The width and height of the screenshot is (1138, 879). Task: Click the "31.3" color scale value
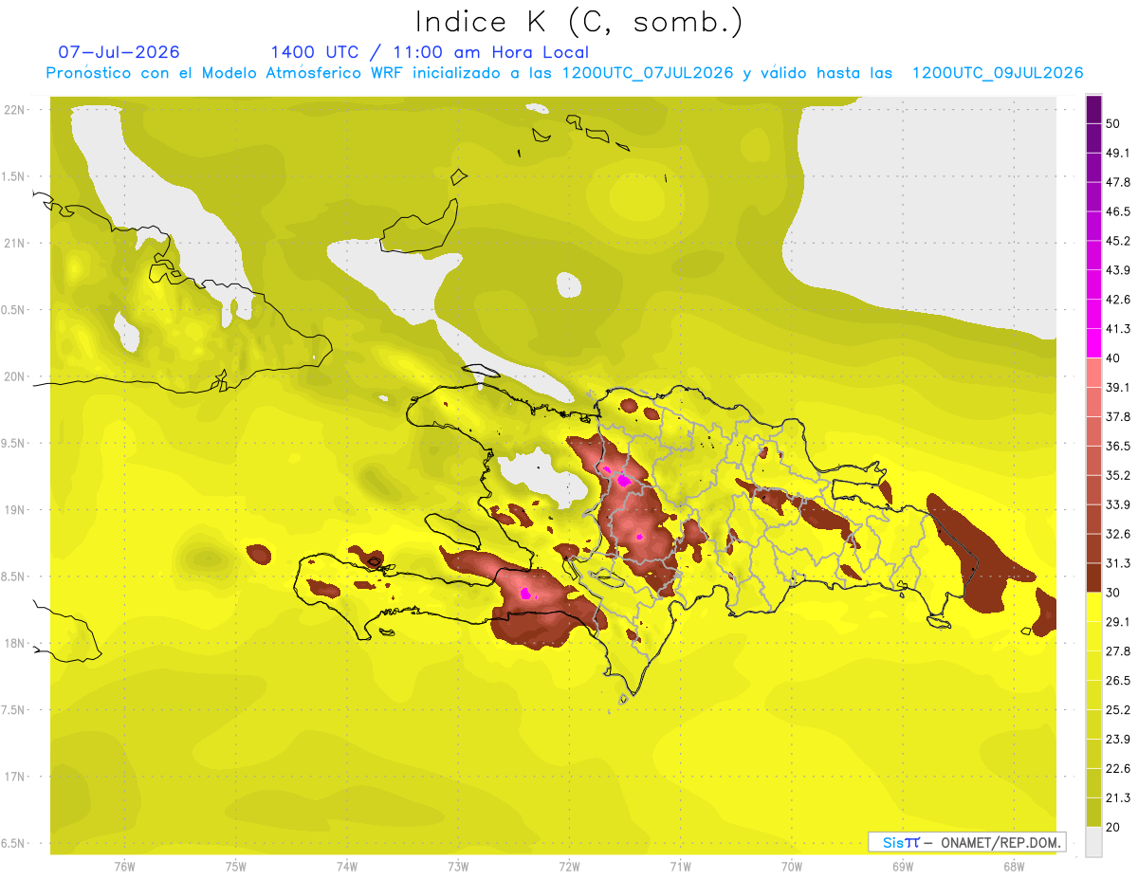pos(1118,563)
